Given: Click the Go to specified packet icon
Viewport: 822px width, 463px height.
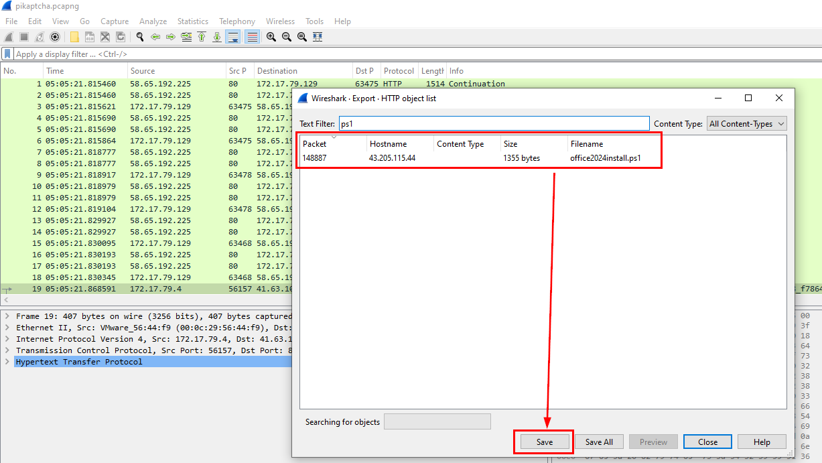Looking at the screenshot, I should 186,37.
